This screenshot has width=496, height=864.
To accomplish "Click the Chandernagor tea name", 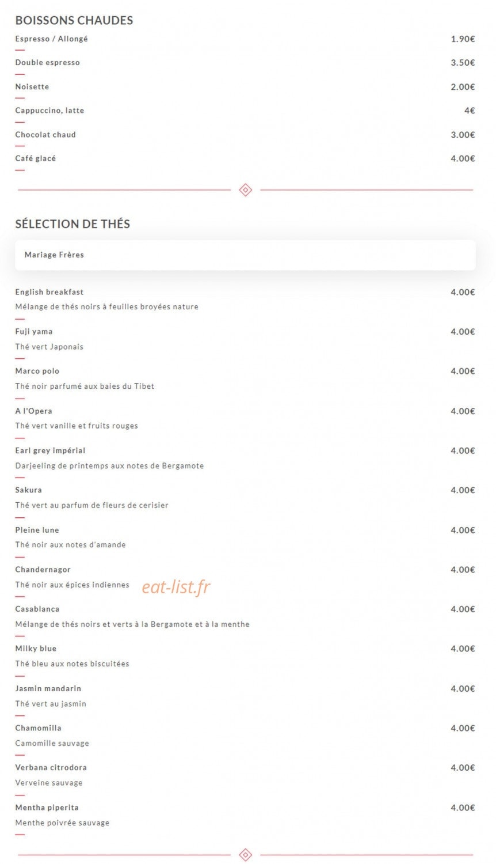I will [43, 570].
